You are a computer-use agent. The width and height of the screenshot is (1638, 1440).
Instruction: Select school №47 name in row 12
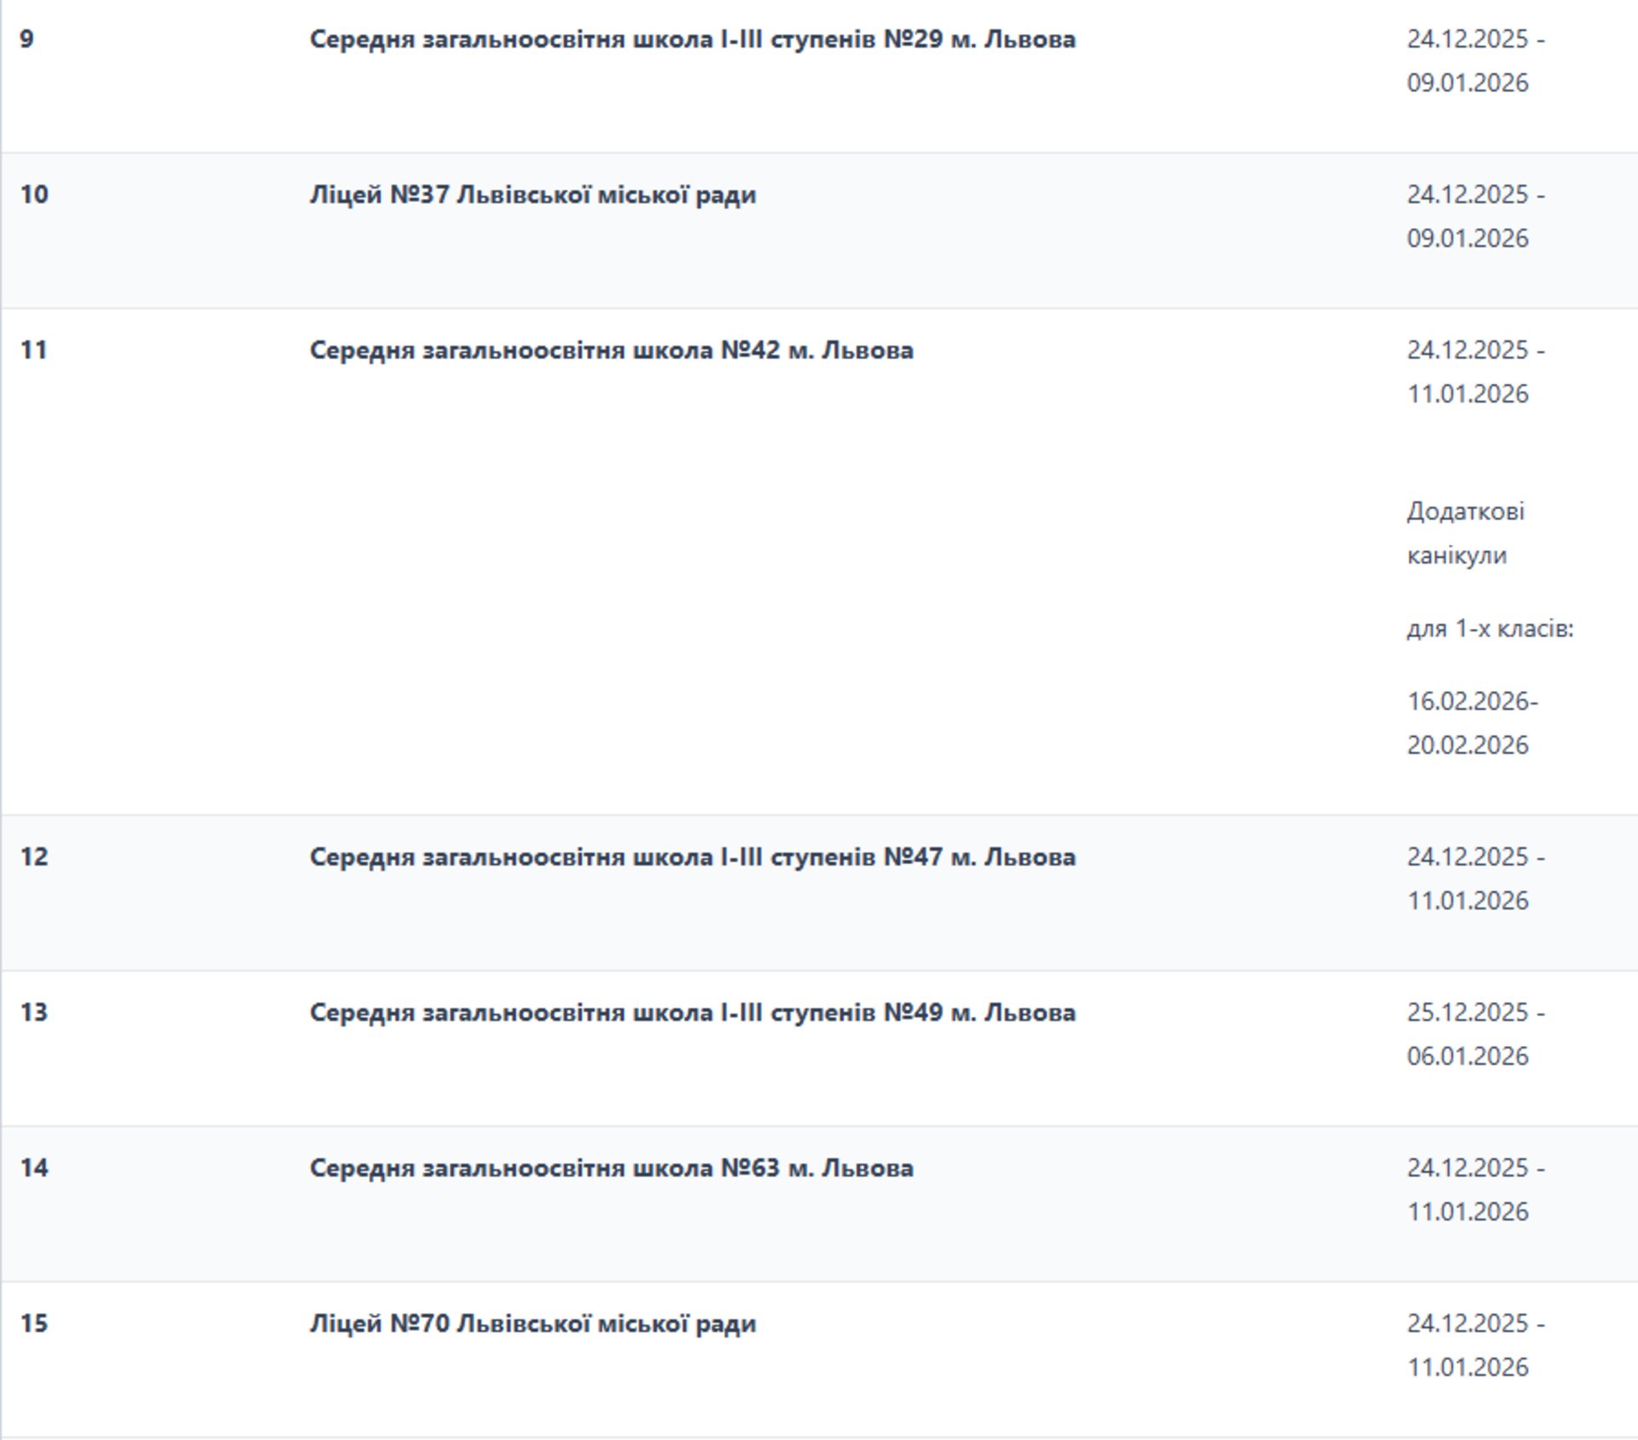[692, 856]
